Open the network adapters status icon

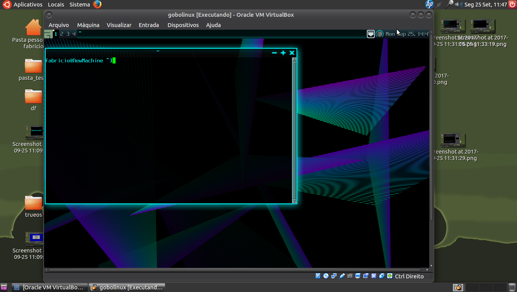pyautogui.click(x=334, y=276)
